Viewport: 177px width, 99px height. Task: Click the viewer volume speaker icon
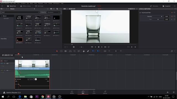74,47
